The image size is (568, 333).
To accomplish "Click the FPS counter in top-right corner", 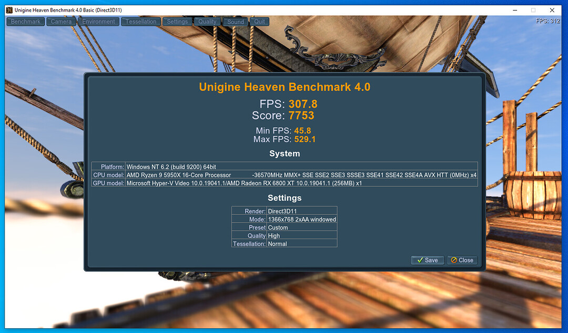I will [x=547, y=21].
